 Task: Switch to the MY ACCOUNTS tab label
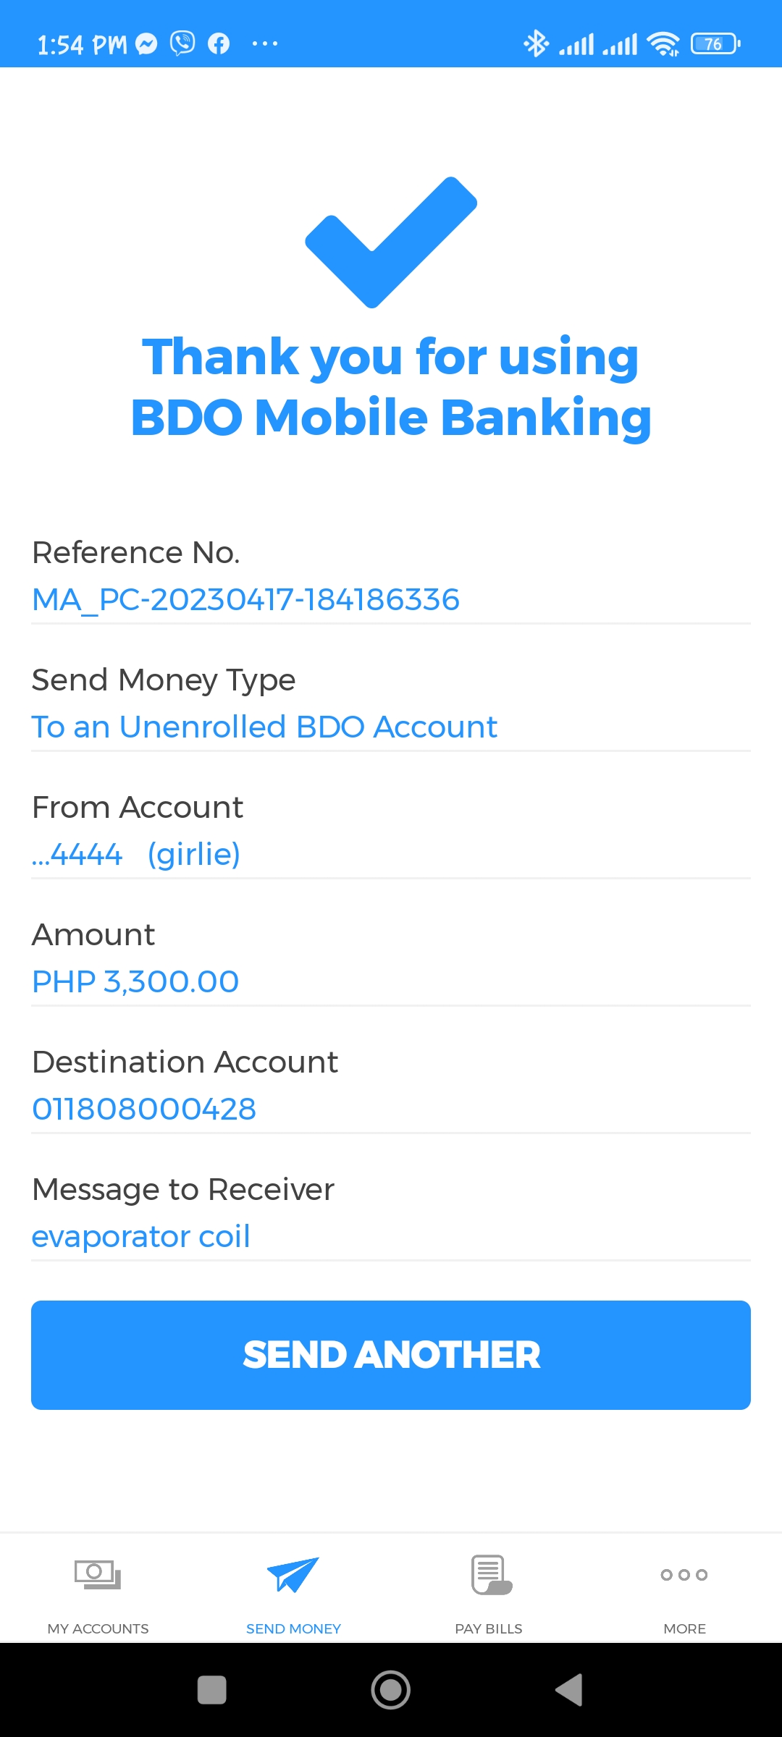pyautogui.click(x=98, y=1628)
